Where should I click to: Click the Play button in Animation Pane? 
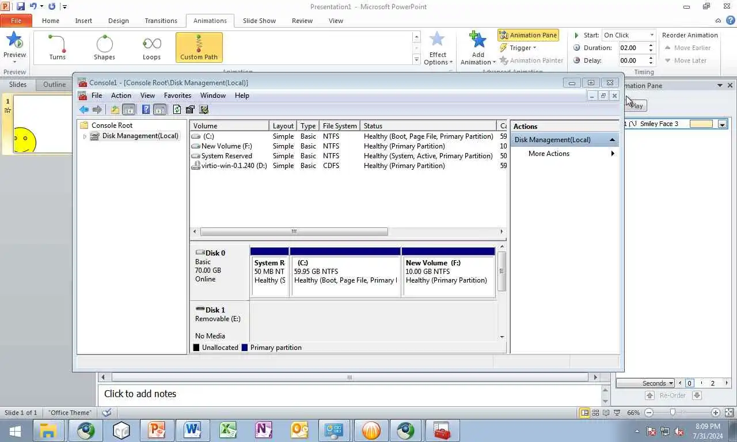click(636, 106)
